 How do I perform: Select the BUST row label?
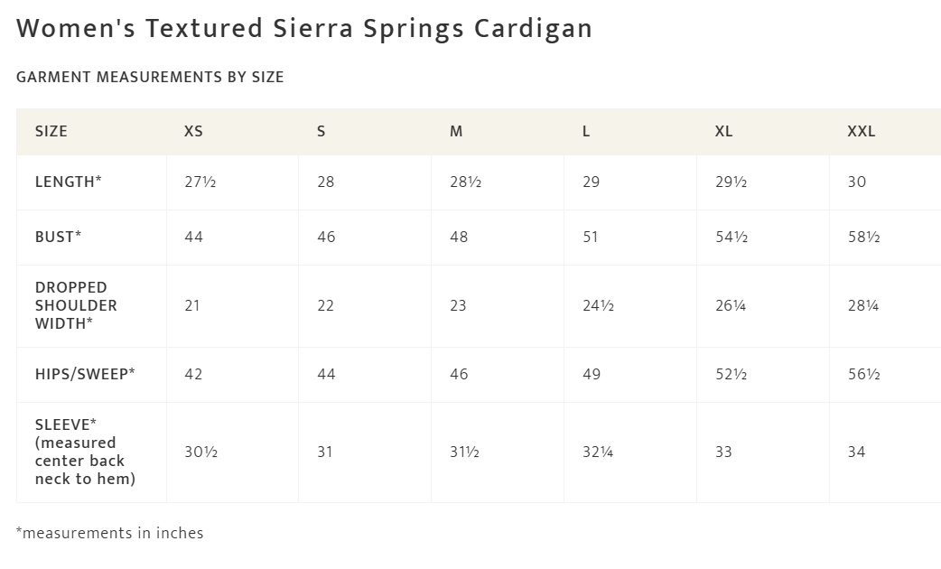[x=58, y=238]
